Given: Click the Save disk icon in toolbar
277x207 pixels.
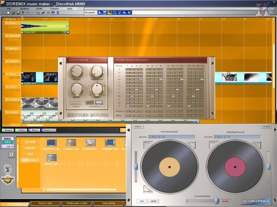Looking at the screenshot, I should [18, 13].
